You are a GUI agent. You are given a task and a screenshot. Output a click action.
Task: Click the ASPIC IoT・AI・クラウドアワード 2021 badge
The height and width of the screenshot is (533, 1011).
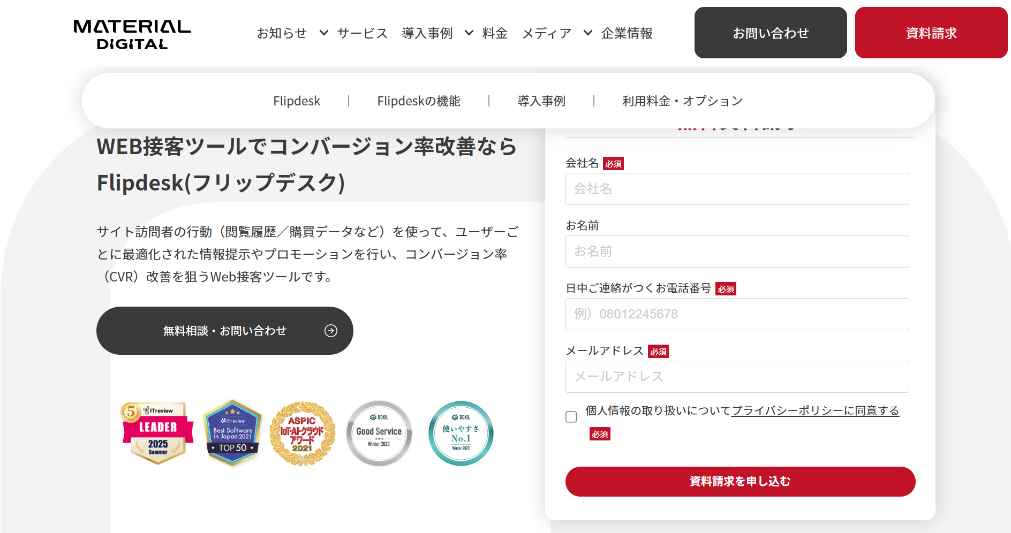tap(302, 433)
